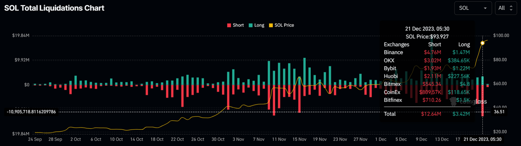521x146 pixels.
Task: Click the green Long legend swatch
Action: click(x=251, y=25)
